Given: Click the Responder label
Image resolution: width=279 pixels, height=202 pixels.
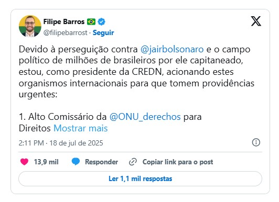Looking at the screenshot, I should (101, 162).
